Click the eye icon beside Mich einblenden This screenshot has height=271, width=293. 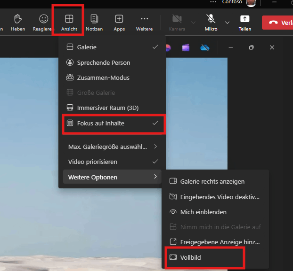[173, 212]
